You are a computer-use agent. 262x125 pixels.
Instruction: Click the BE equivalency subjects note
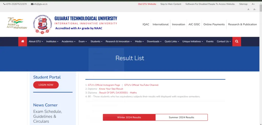(144, 96)
